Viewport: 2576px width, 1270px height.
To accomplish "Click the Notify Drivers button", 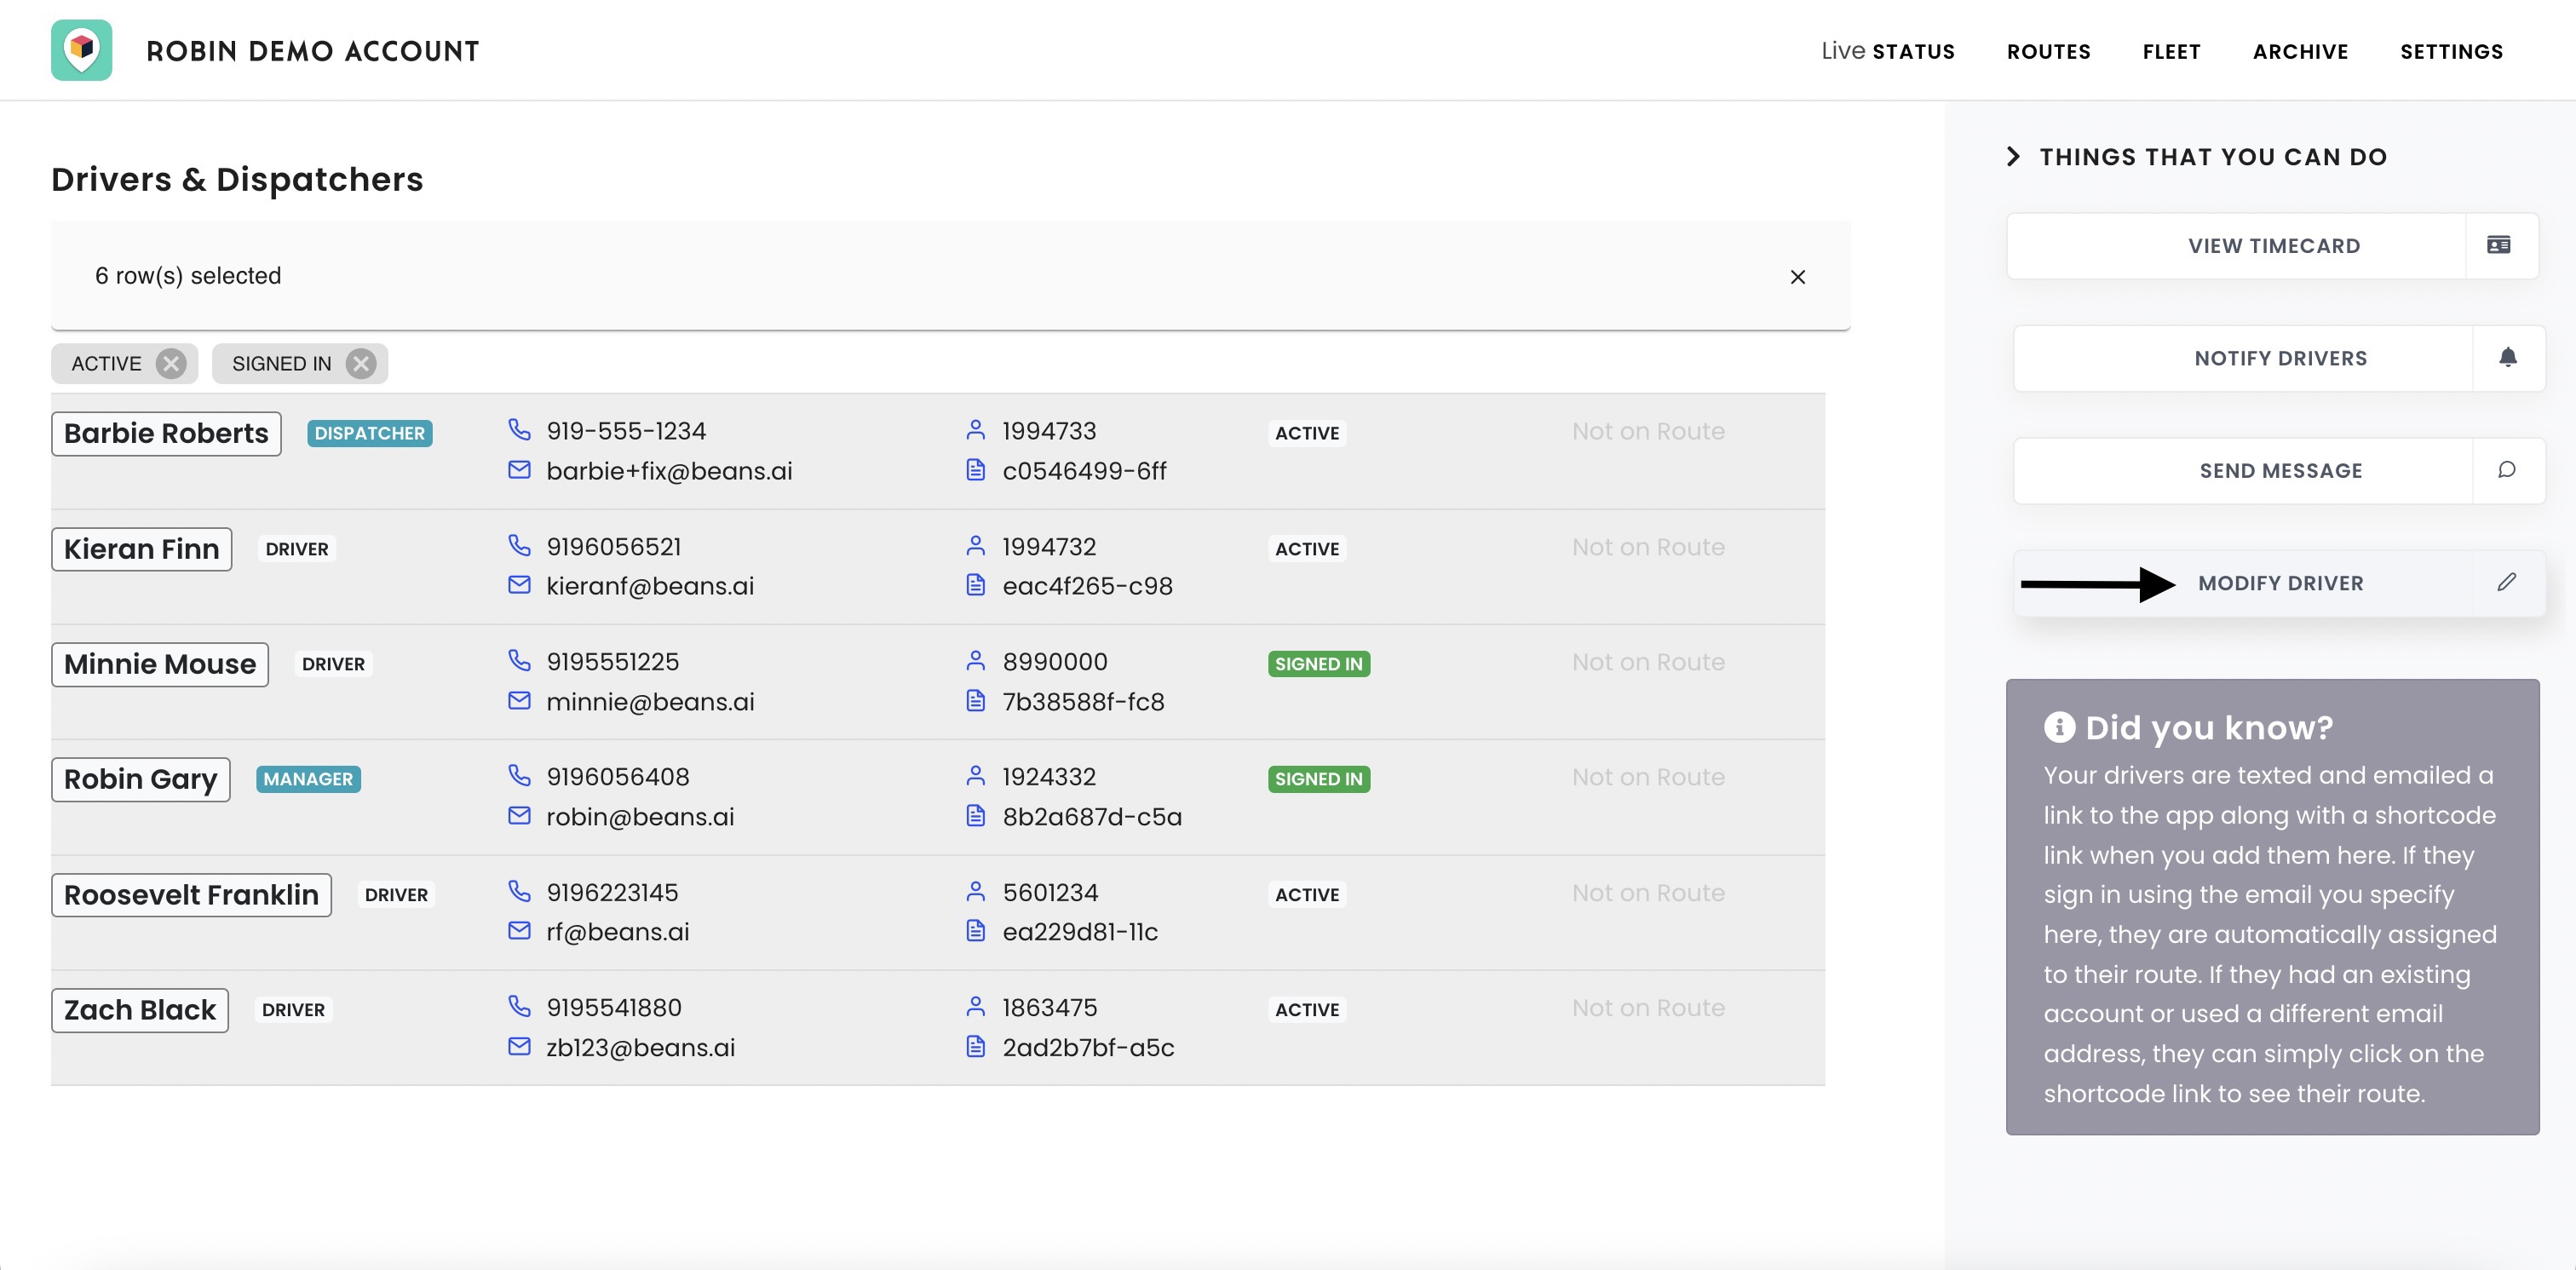I will coord(2279,358).
